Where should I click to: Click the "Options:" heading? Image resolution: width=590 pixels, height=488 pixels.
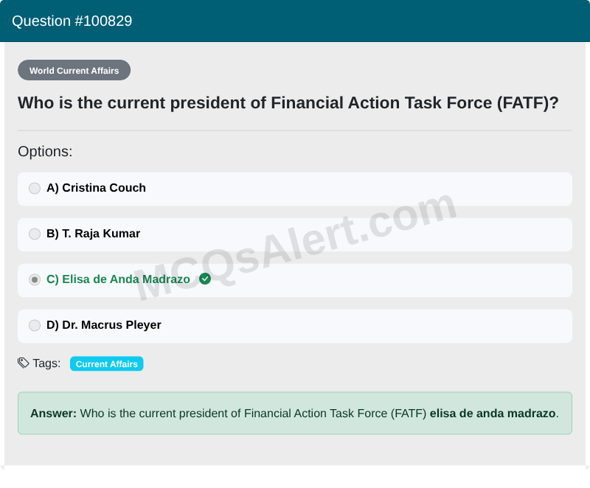point(45,152)
